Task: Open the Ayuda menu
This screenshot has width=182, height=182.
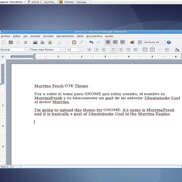Action: [x=109, y=36]
